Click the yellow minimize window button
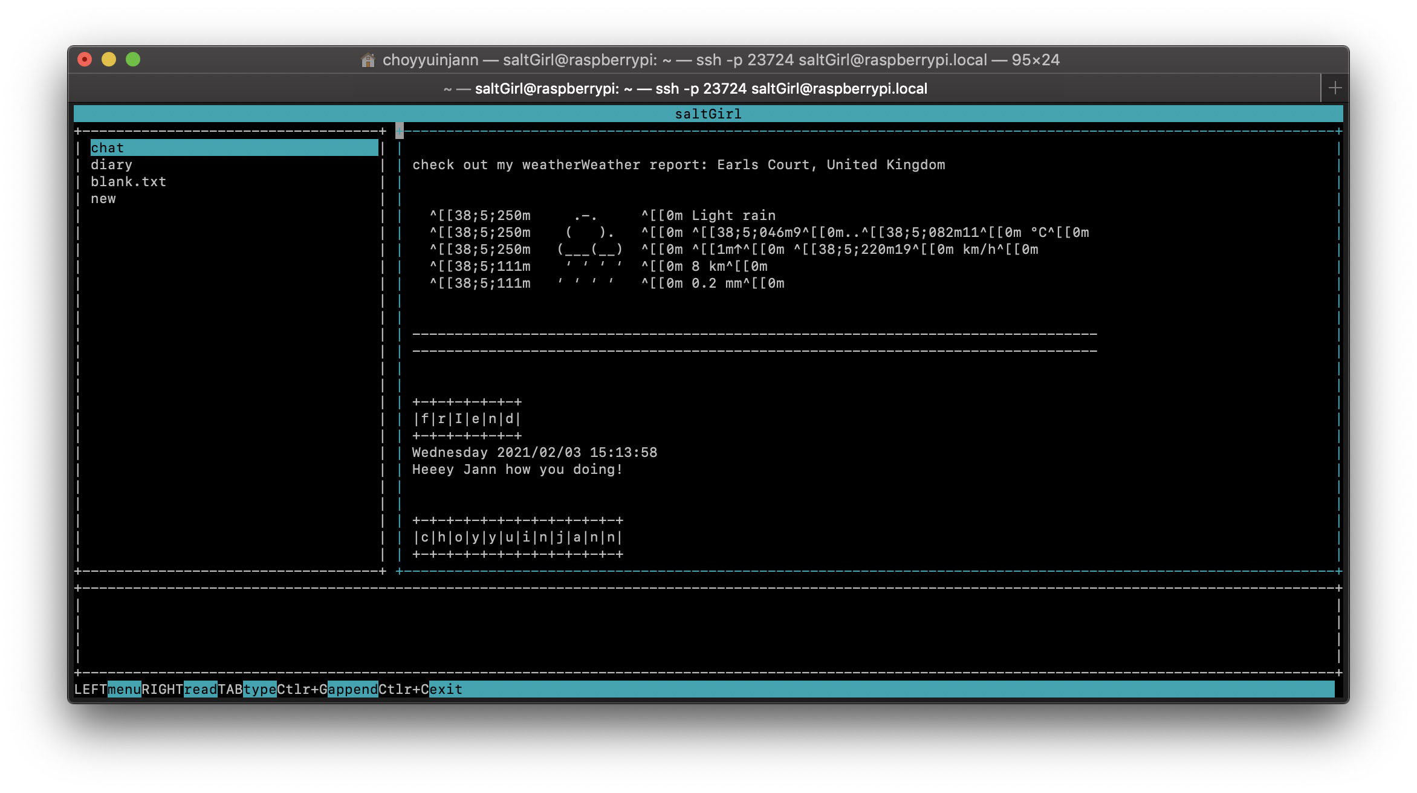This screenshot has height=793, width=1417. click(109, 59)
